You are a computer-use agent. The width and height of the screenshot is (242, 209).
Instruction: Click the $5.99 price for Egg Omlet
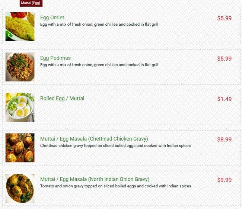click(x=225, y=18)
